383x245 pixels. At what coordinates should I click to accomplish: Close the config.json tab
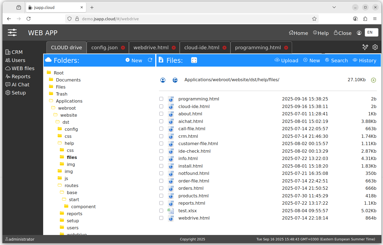tap(123, 48)
